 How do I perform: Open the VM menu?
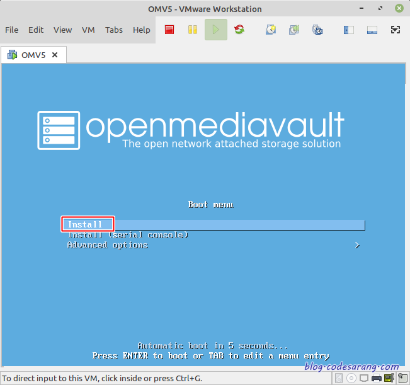[88, 30]
